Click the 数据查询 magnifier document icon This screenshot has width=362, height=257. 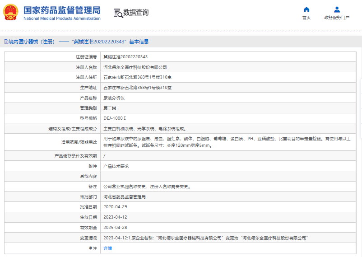118,13
